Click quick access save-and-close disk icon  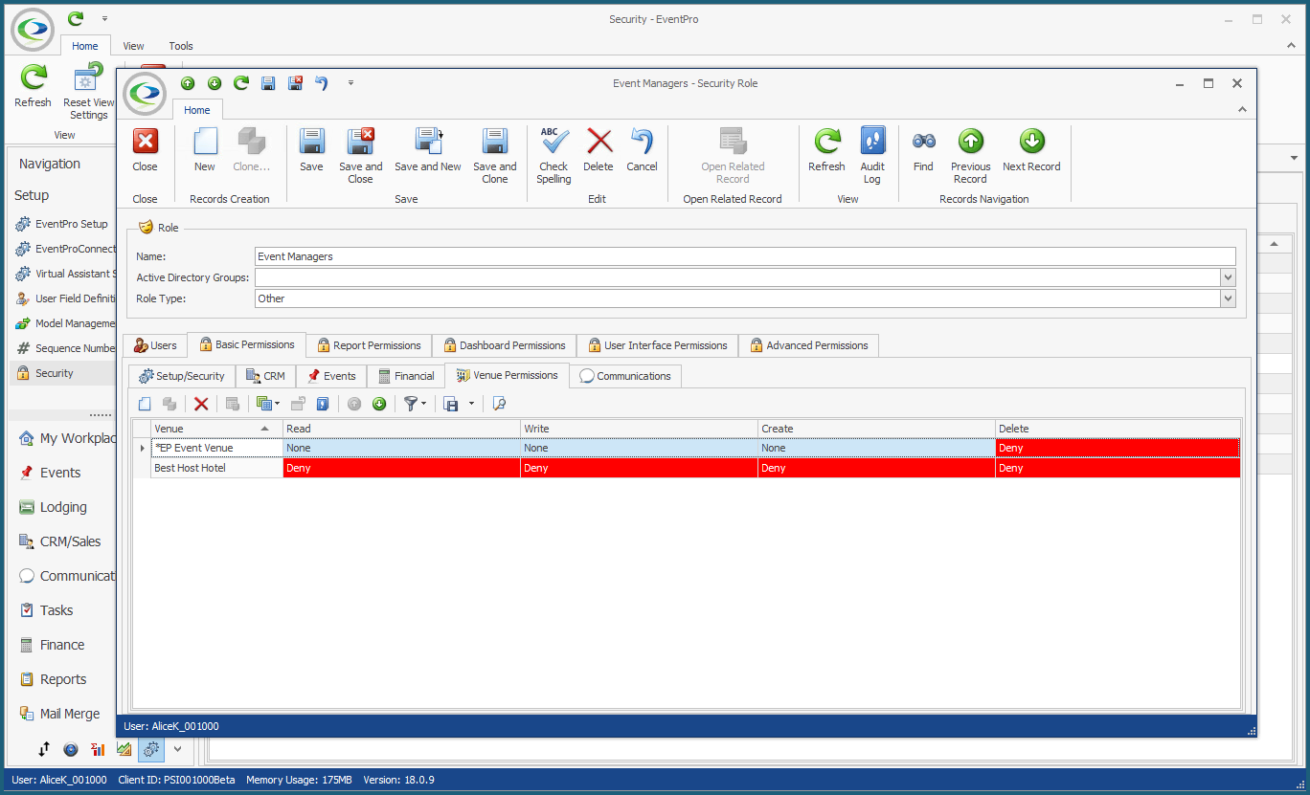pyautogui.click(x=295, y=83)
